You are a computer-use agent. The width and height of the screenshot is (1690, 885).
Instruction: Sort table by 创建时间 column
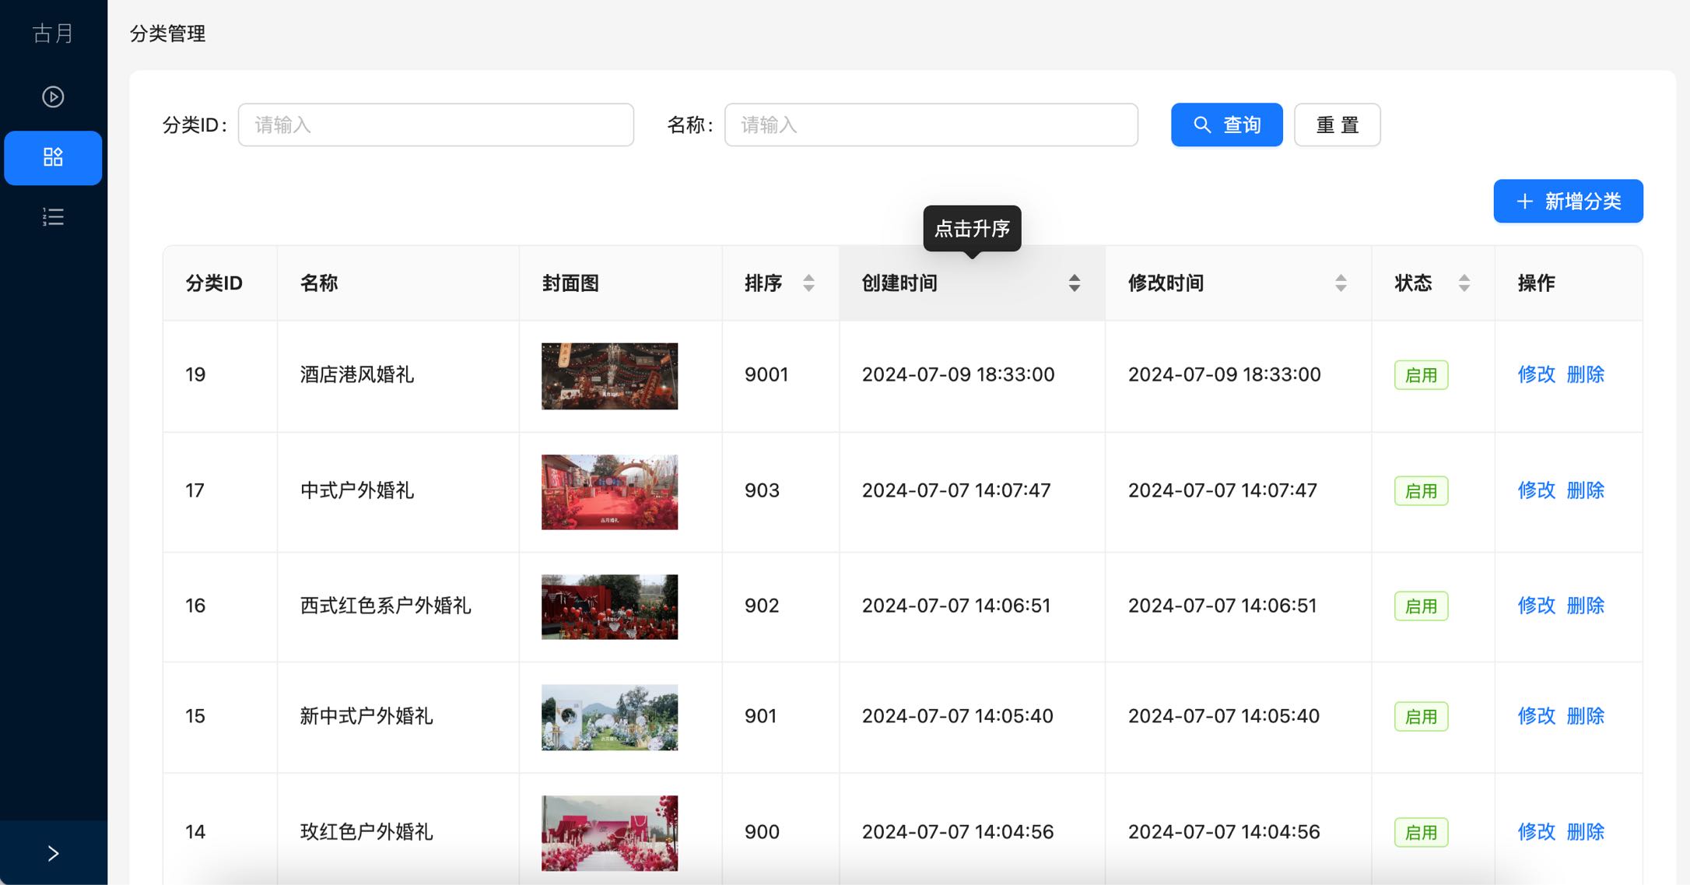(x=972, y=283)
